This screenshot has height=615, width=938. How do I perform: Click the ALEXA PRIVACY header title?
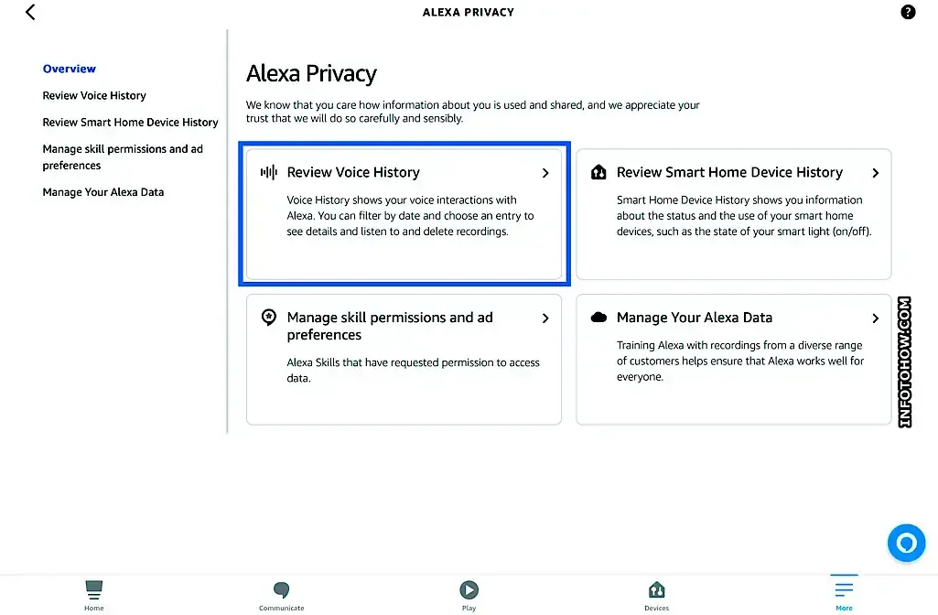click(x=469, y=12)
